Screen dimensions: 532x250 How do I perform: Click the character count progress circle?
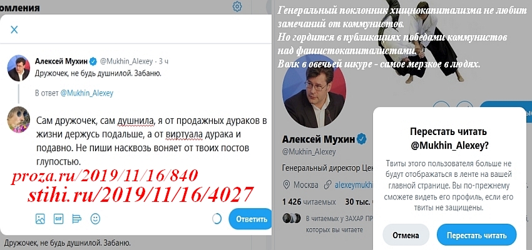point(217,219)
